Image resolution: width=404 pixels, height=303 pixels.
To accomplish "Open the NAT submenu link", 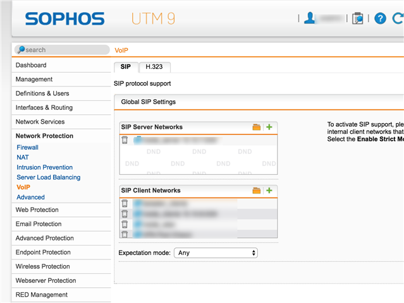I will click(x=23, y=157).
